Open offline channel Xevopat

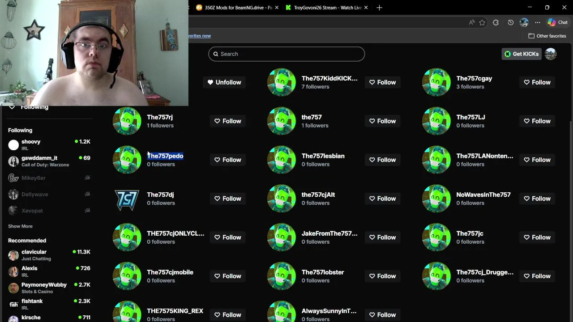(x=49, y=211)
